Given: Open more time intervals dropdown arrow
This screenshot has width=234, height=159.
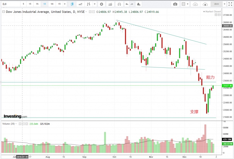Looking at the screenshot, I should (65, 4).
